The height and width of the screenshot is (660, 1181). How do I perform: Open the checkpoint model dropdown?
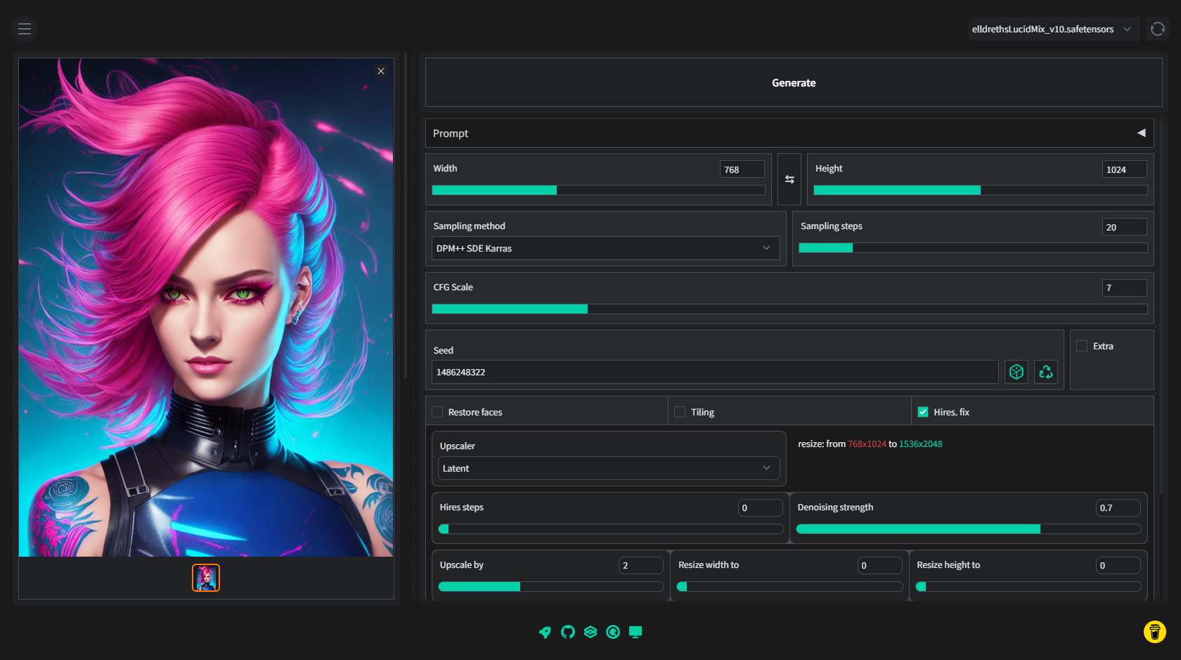point(1052,29)
